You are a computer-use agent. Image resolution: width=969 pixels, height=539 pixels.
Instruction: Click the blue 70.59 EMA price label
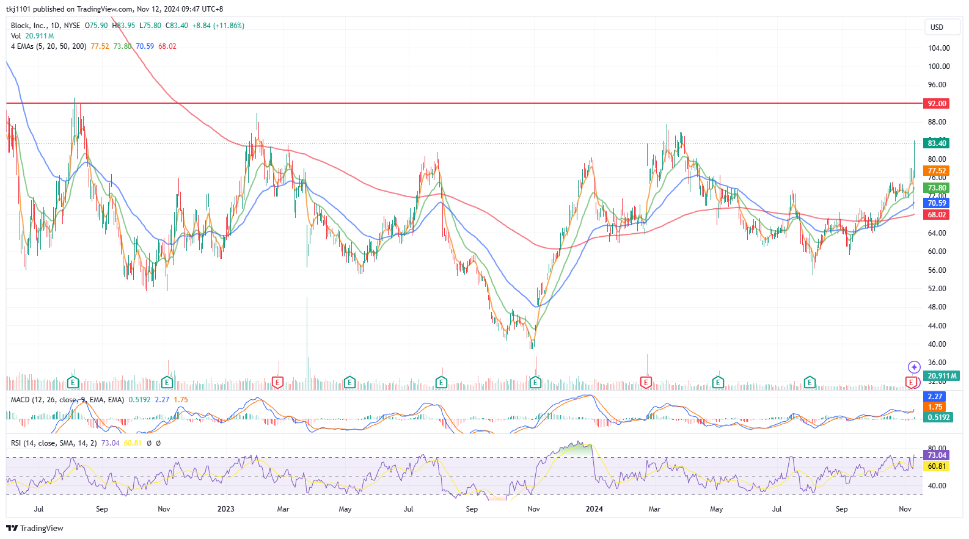pos(937,203)
